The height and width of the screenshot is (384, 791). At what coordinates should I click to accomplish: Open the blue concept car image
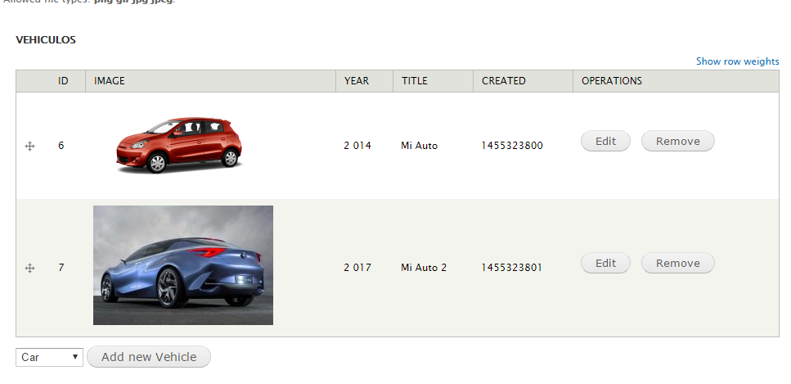click(183, 265)
